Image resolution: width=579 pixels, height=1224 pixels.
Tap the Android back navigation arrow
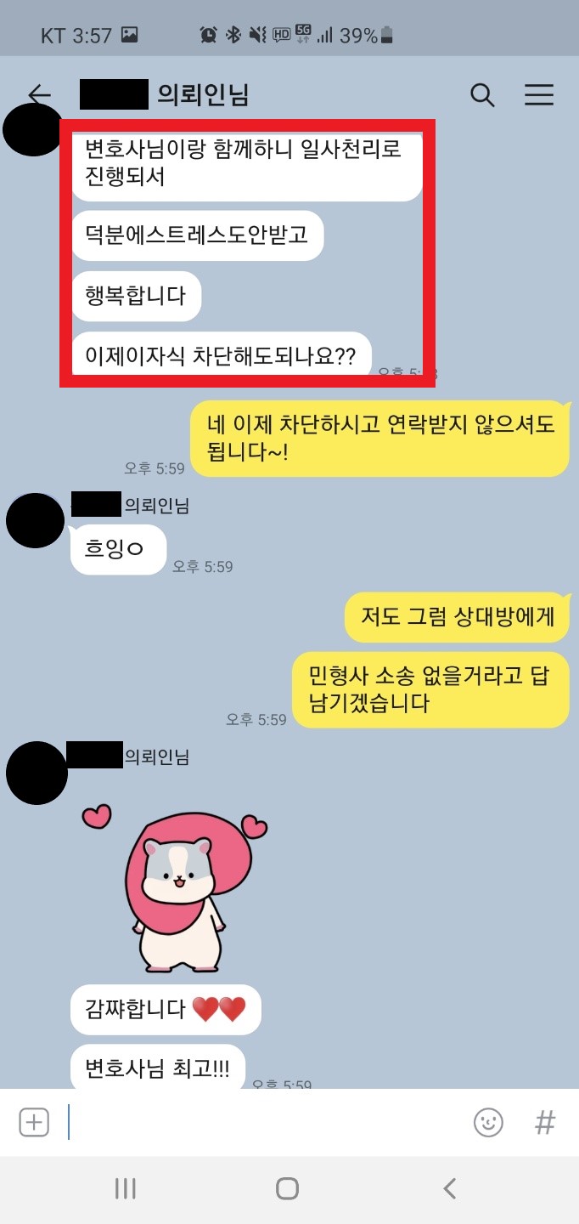[x=450, y=1188]
